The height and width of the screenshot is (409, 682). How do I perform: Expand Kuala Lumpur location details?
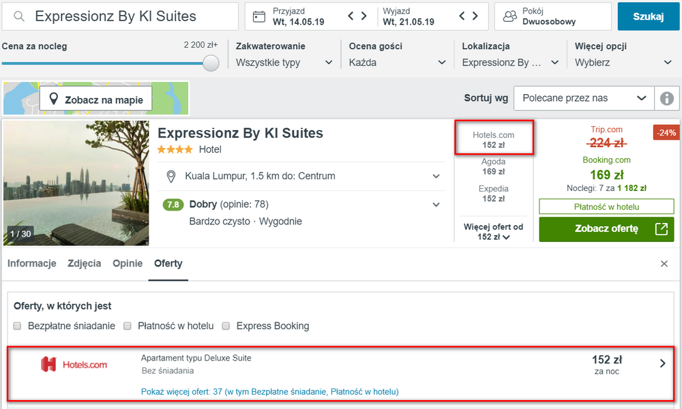click(x=436, y=176)
